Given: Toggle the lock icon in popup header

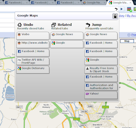Looking at the screenshot, I should (115, 16).
